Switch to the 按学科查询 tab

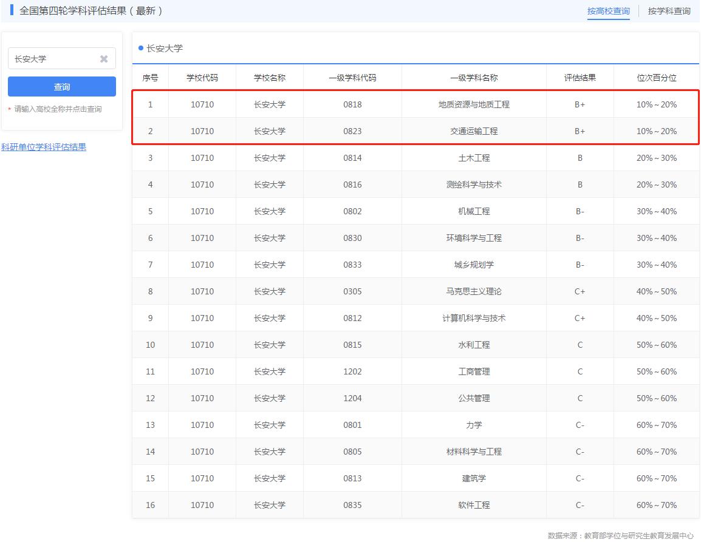(x=669, y=11)
